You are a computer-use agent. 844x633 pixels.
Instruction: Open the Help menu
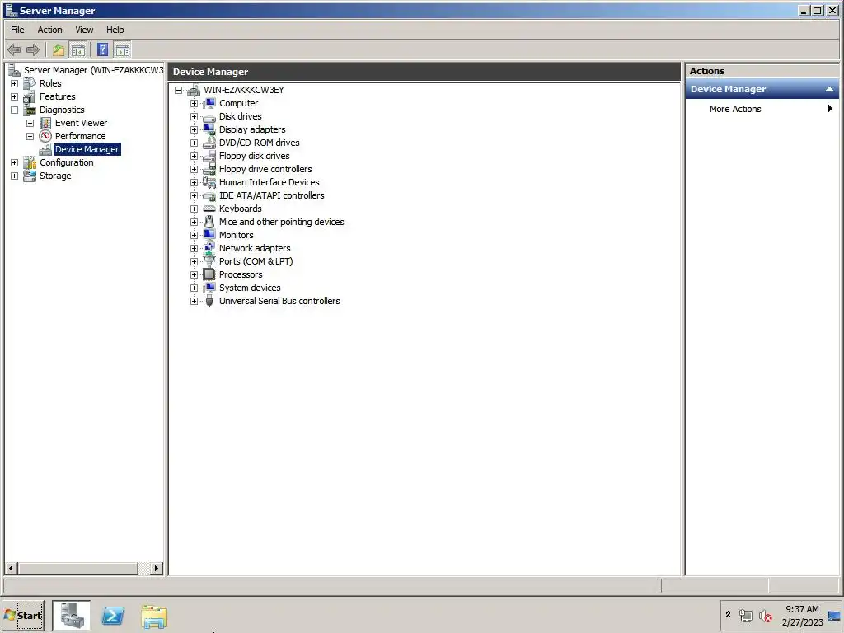pyautogui.click(x=115, y=30)
